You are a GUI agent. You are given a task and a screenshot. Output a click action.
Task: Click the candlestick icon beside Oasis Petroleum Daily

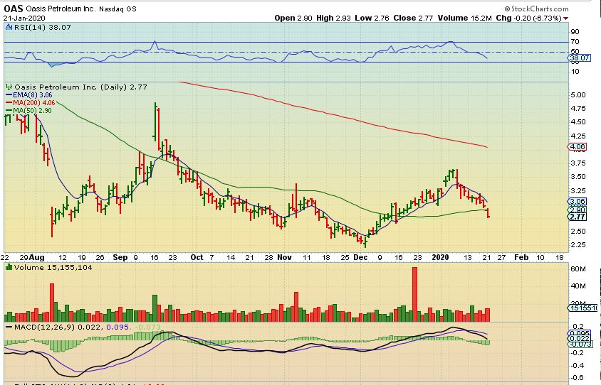[x=9, y=87]
